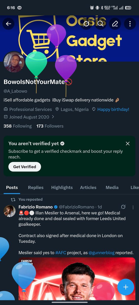Open the Articles tab
This screenshot has height=305, width=139.
point(88,188)
